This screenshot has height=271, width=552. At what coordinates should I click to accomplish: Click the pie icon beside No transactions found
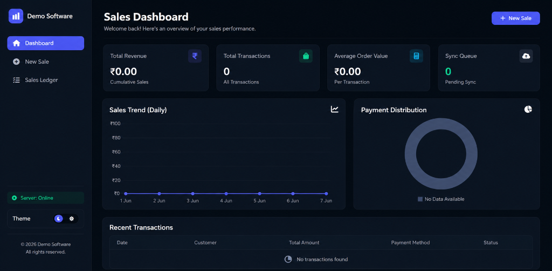click(288, 259)
